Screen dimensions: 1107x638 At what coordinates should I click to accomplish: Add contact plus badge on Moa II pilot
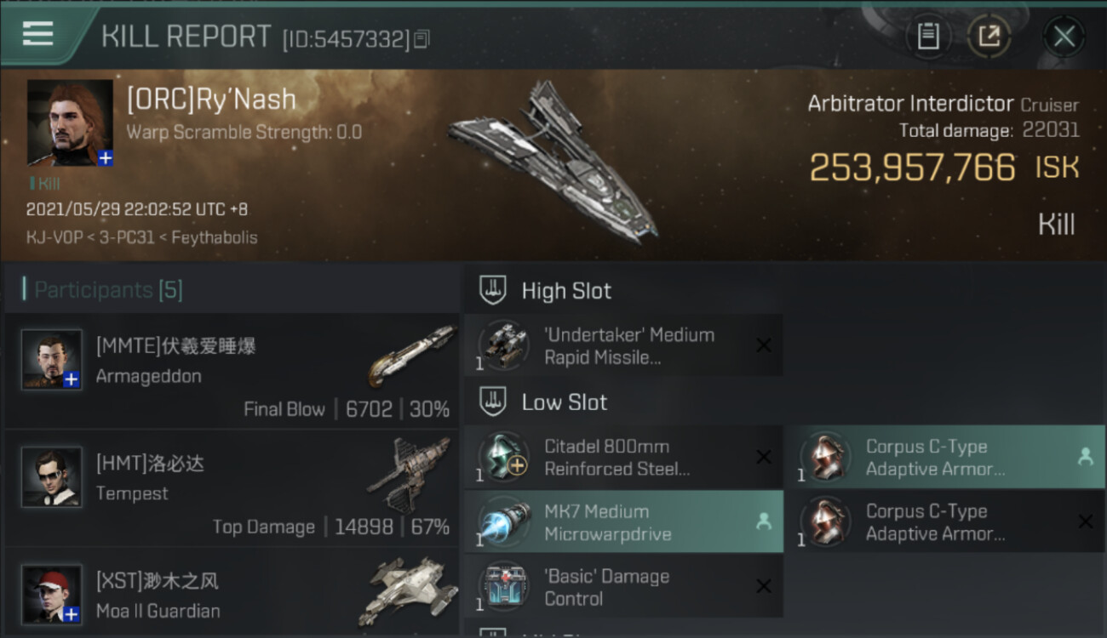[72, 613]
